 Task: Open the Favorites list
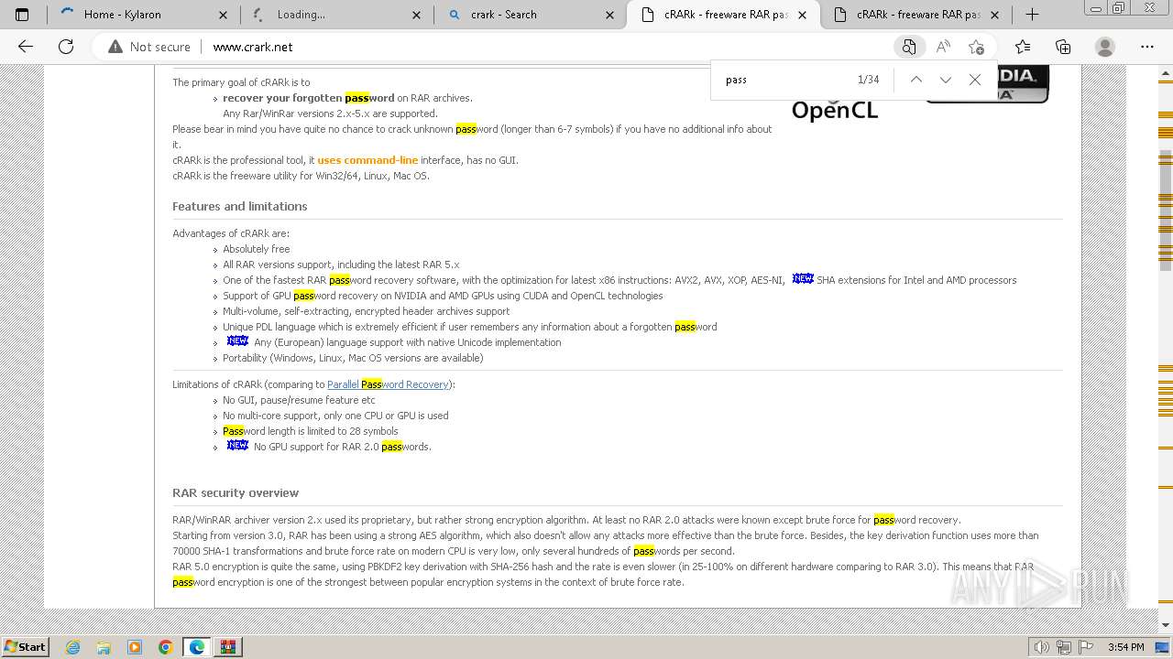coord(1023,47)
